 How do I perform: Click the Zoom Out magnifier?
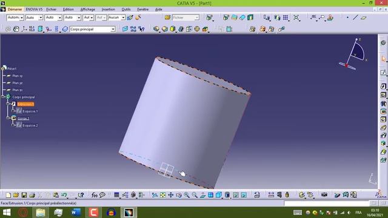click(195, 195)
